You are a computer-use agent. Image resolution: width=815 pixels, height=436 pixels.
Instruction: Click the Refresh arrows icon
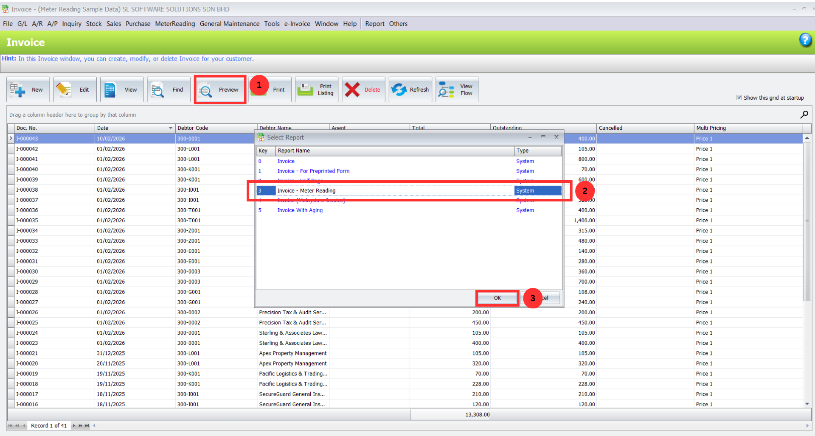click(x=399, y=89)
